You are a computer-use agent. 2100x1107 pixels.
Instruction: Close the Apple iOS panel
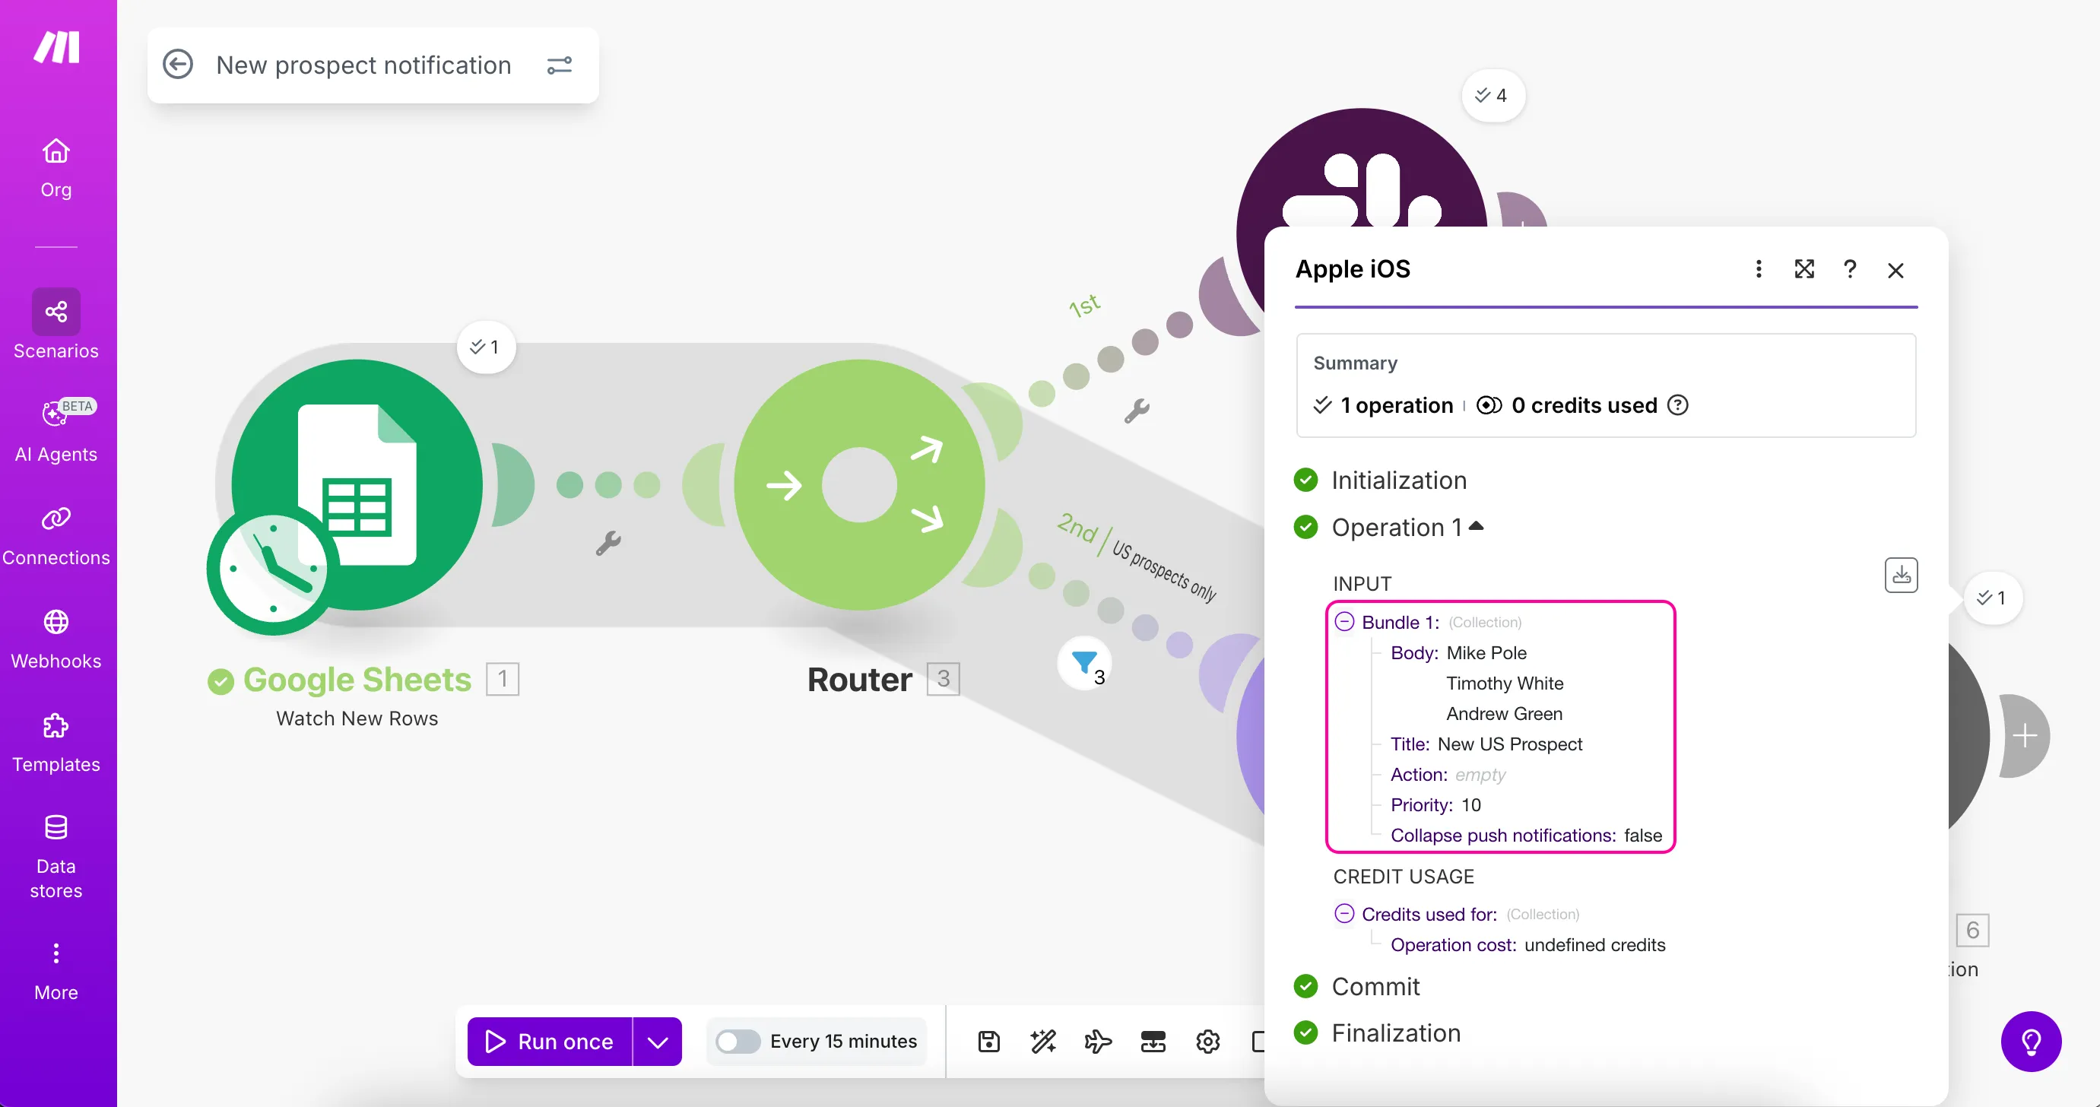[x=1895, y=270]
